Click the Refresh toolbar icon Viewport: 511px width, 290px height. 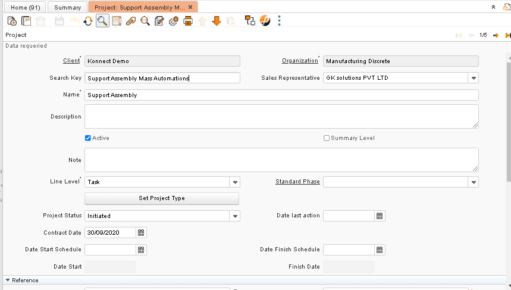click(87, 21)
